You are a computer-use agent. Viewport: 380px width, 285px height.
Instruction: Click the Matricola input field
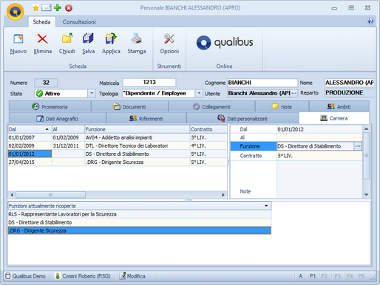149,83
